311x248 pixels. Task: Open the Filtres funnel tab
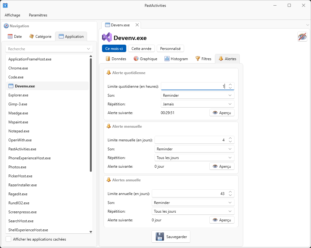(203, 59)
